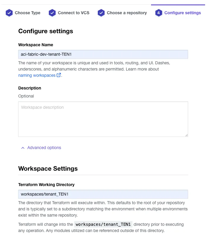
Task: Collapse the Advanced options section
Action: point(44,148)
